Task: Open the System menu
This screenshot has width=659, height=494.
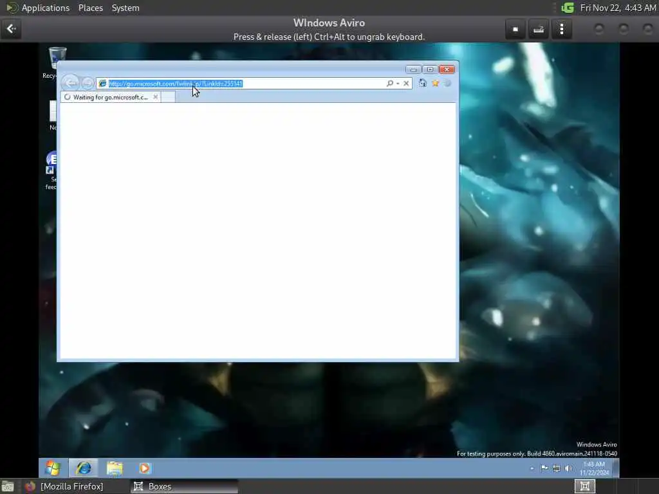Action: pyautogui.click(x=125, y=8)
